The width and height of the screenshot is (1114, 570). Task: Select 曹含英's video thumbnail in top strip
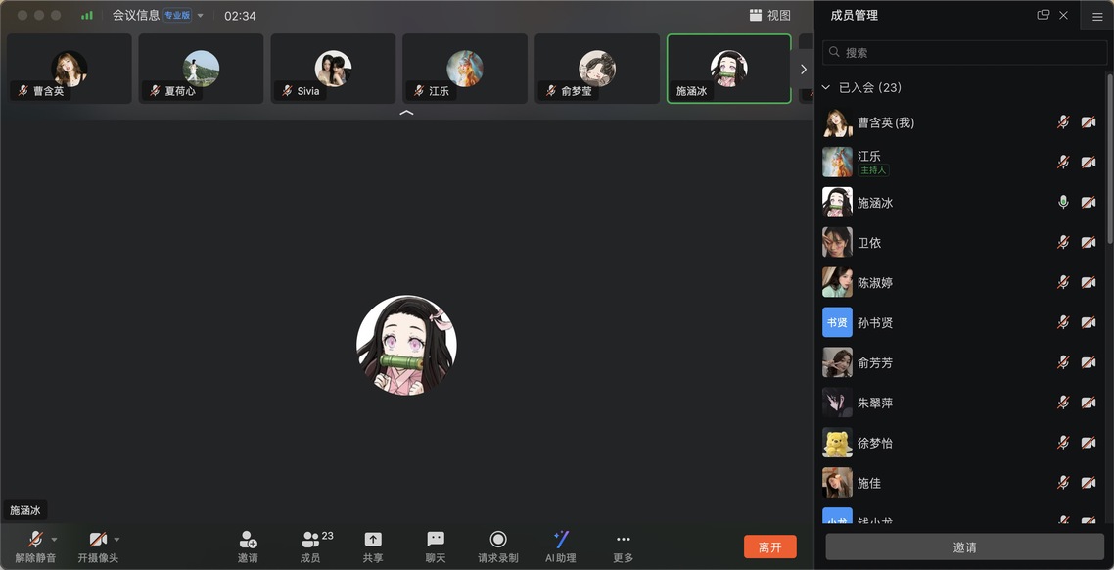click(69, 69)
